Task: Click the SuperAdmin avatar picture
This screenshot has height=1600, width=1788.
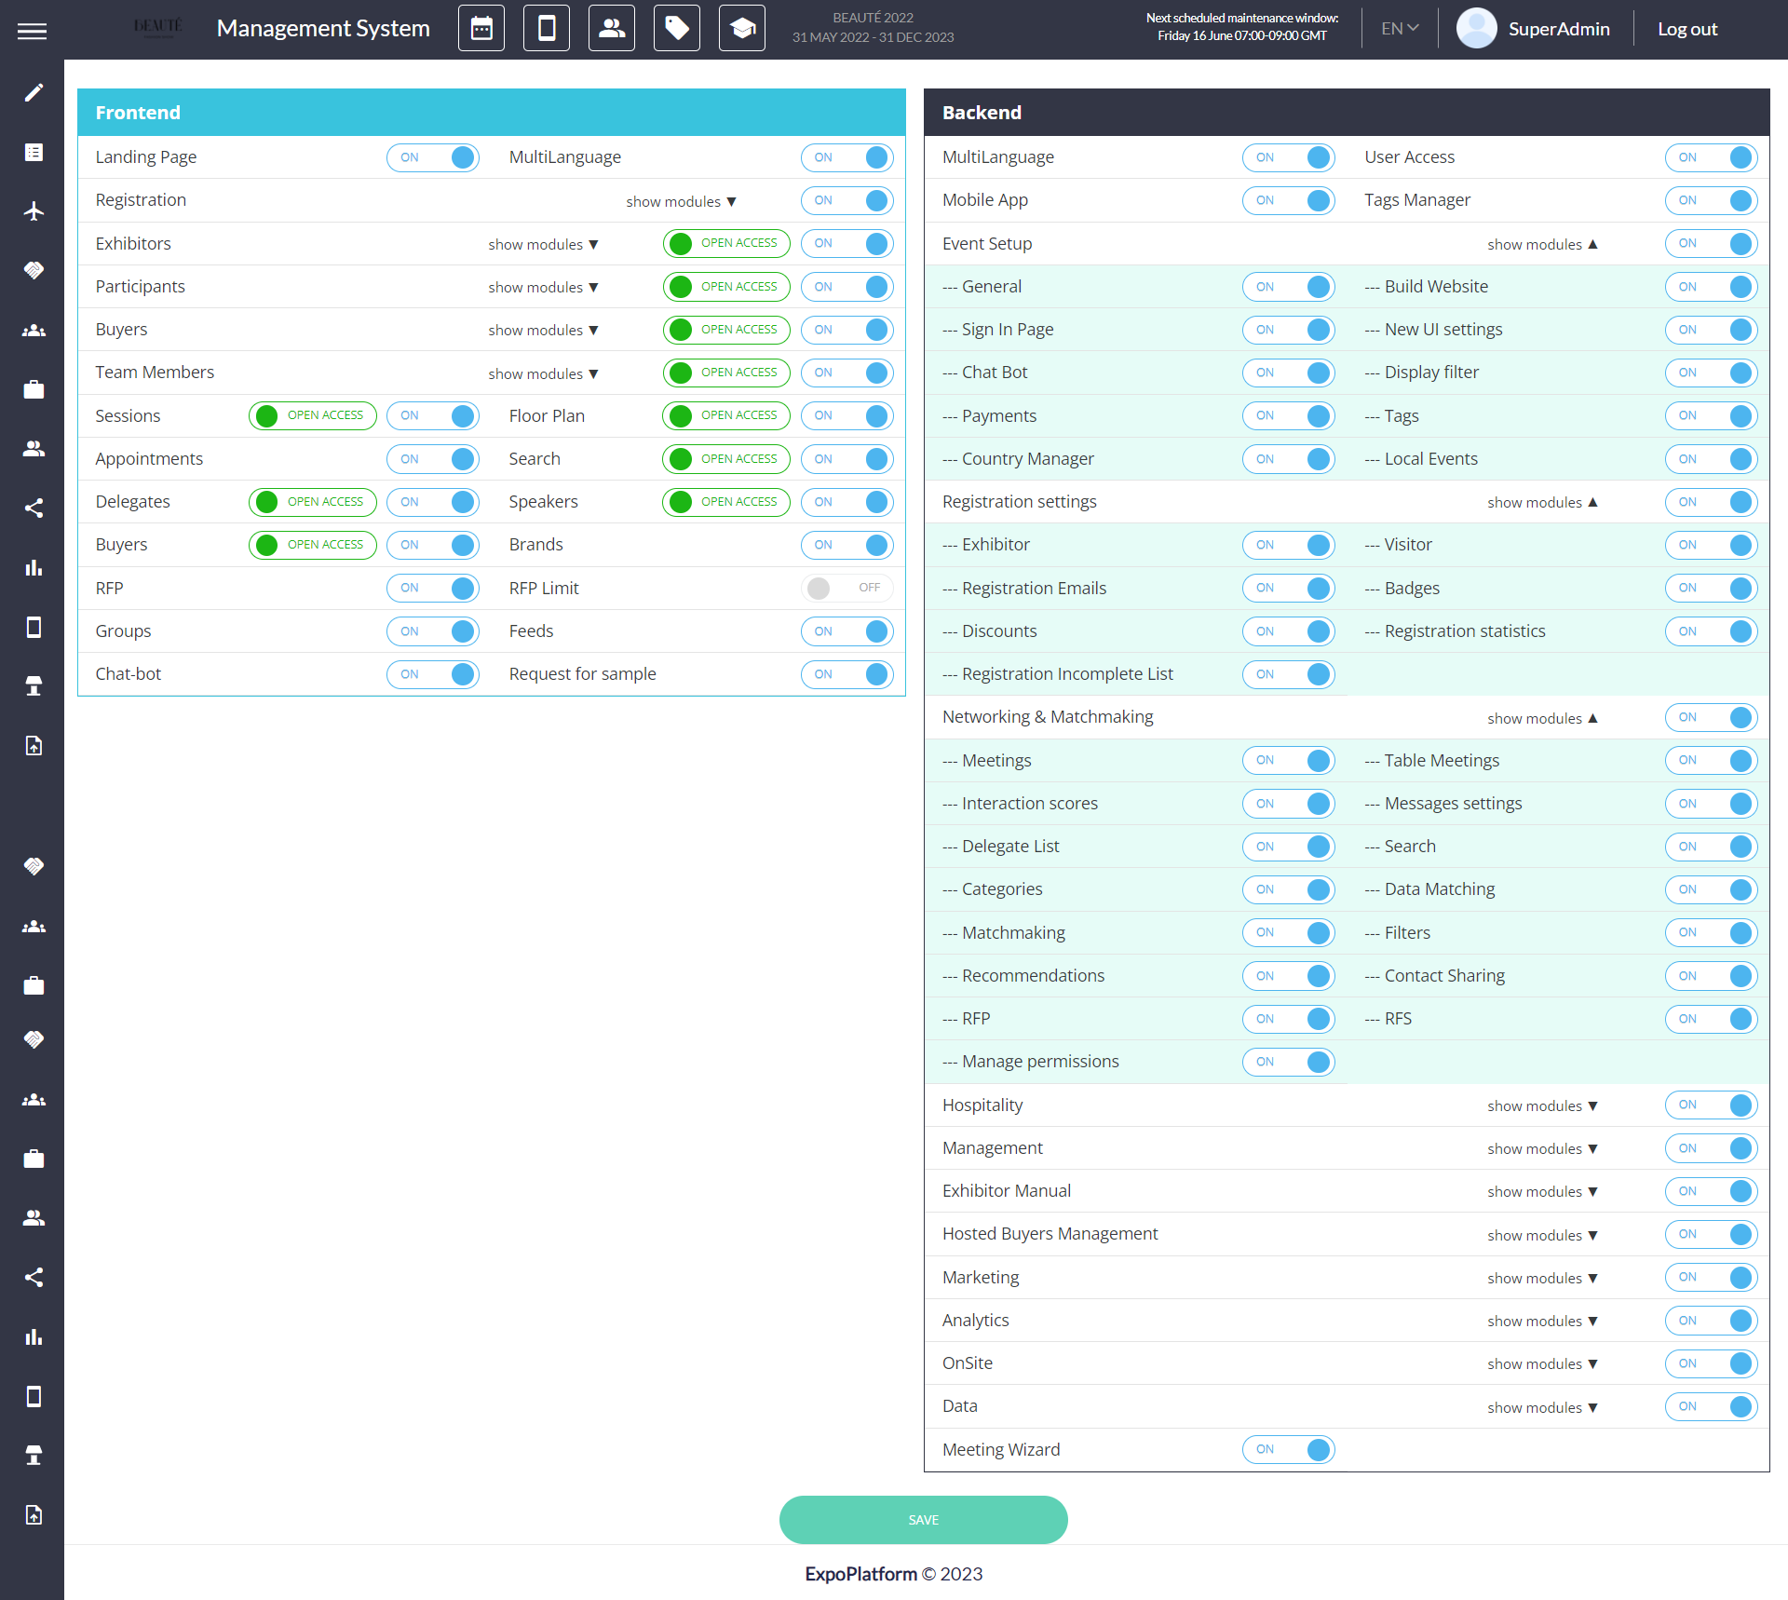Action: 1477,29
